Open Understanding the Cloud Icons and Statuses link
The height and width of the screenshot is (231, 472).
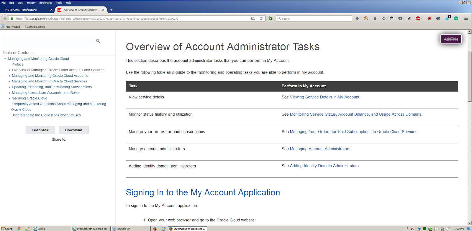point(46,115)
